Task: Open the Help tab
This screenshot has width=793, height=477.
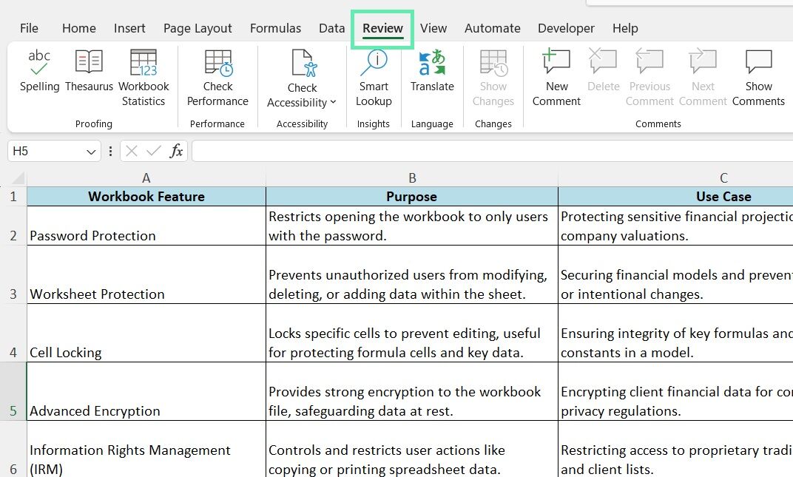Action: [625, 28]
